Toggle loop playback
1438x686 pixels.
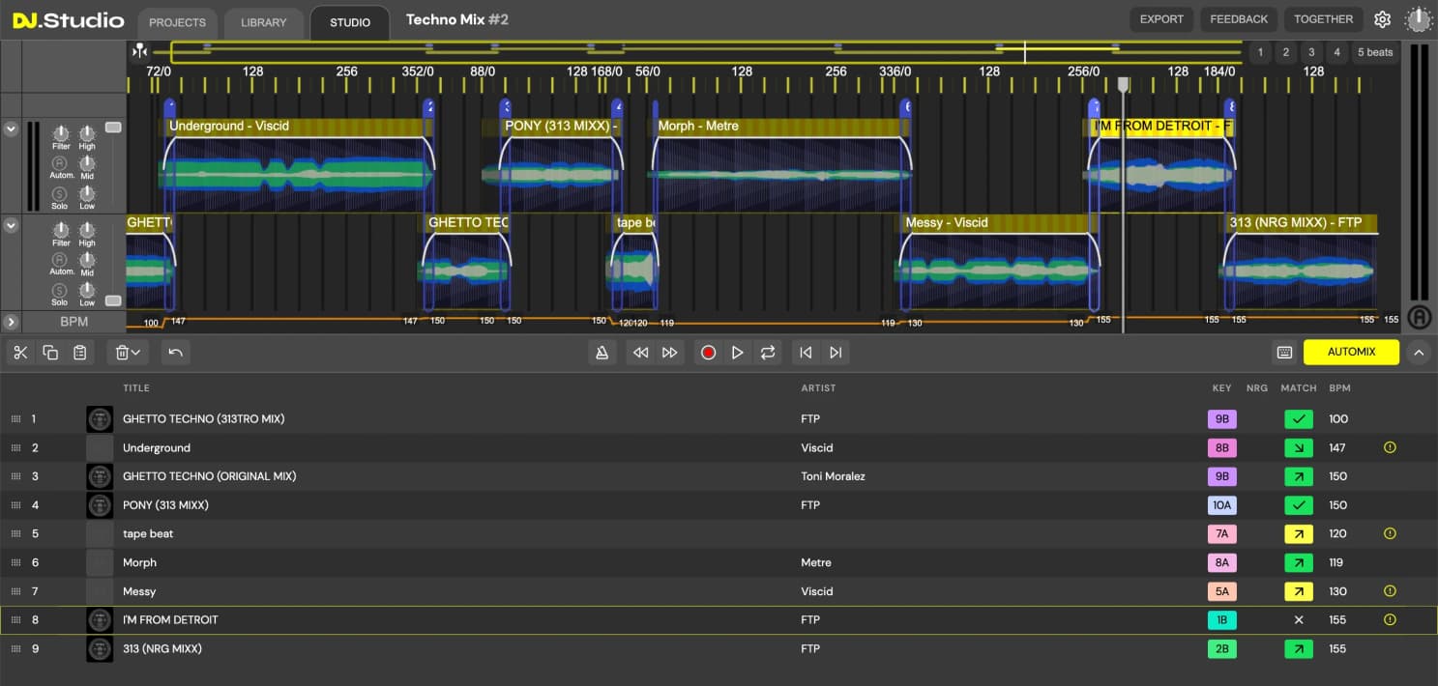tap(768, 353)
